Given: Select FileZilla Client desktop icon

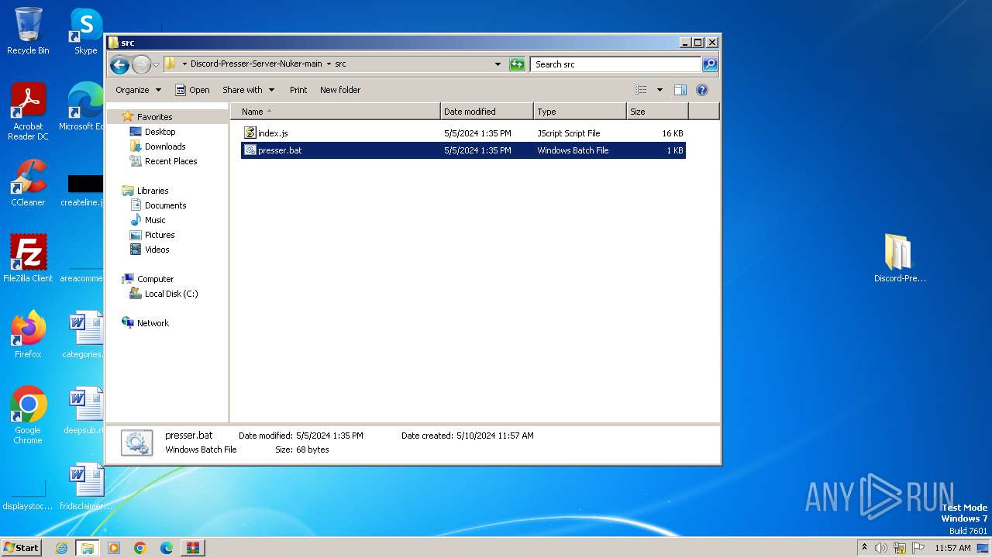Looking at the screenshot, I should point(28,259).
